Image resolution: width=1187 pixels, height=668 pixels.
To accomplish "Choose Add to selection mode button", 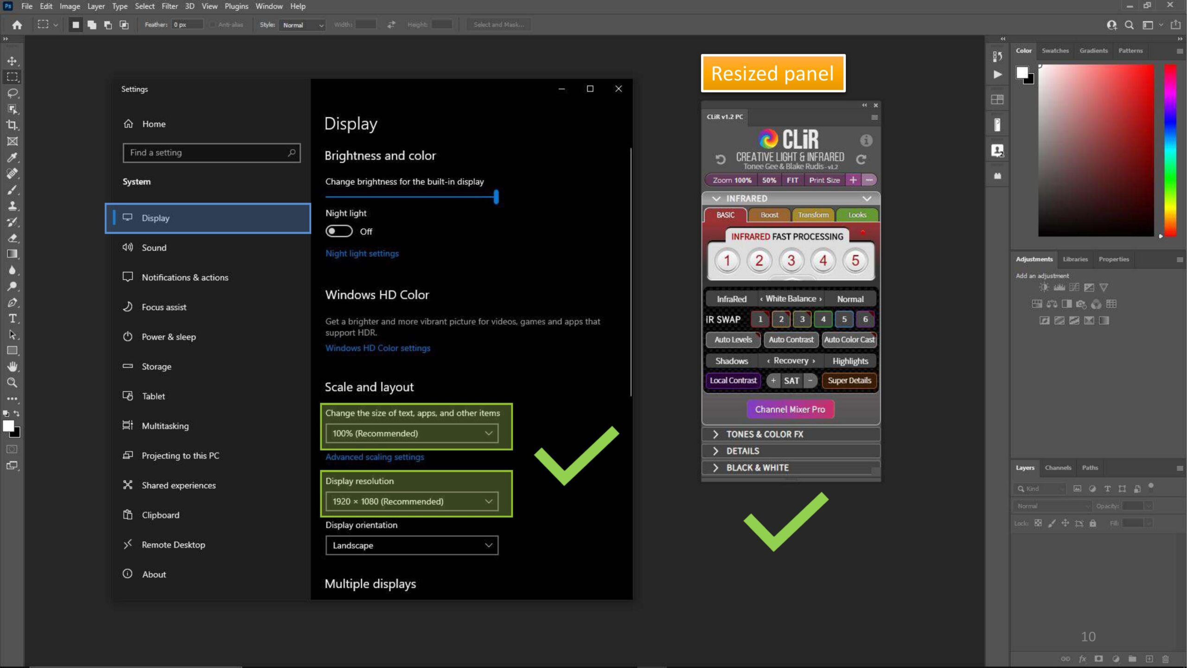I will click(92, 25).
